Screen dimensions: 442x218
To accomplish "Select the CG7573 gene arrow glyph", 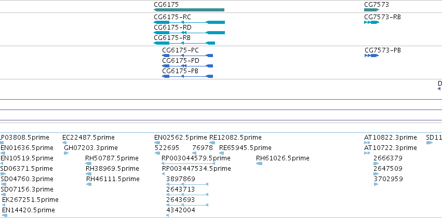I will (x=371, y=10).
